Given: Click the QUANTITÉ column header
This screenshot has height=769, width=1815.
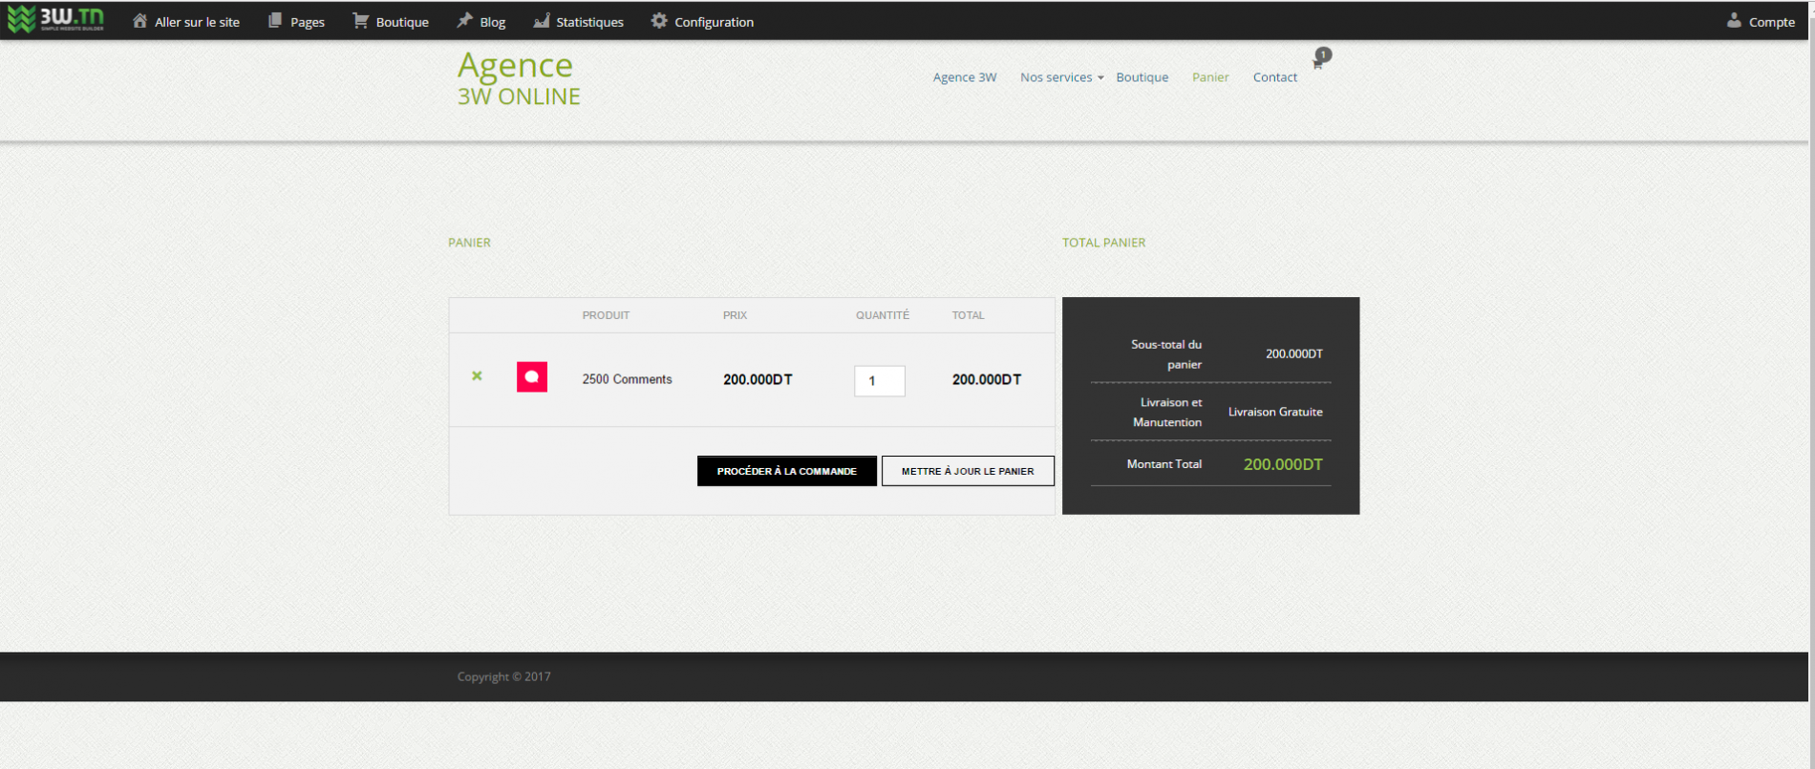Looking at the screenshot, I should (883, 315).
